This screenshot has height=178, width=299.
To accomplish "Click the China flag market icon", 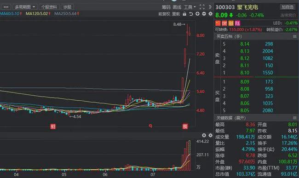I will coord(218,23).
